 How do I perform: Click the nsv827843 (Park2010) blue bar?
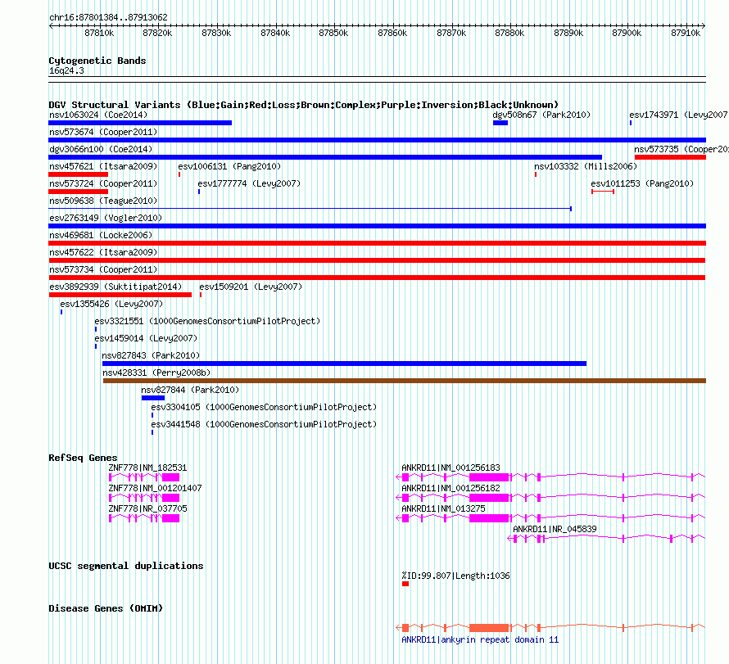tap(344, 364)
